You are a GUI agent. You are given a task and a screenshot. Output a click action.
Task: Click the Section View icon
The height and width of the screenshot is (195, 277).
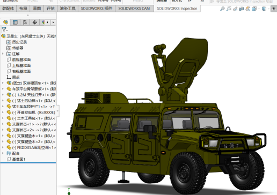point(242,9)
